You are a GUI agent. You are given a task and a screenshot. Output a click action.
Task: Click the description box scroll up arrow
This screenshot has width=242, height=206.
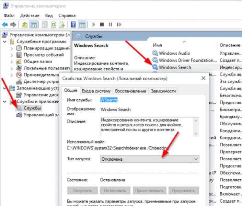[x=196, y=121]
